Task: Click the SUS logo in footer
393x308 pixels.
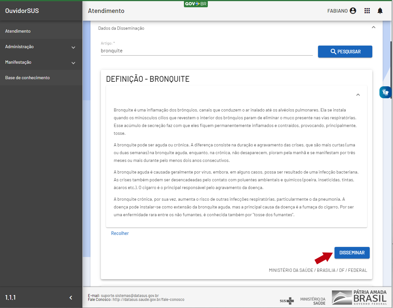Action: 287,301
